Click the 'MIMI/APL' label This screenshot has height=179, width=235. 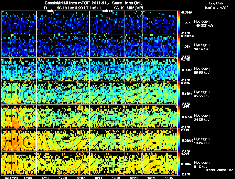(135, 8)
